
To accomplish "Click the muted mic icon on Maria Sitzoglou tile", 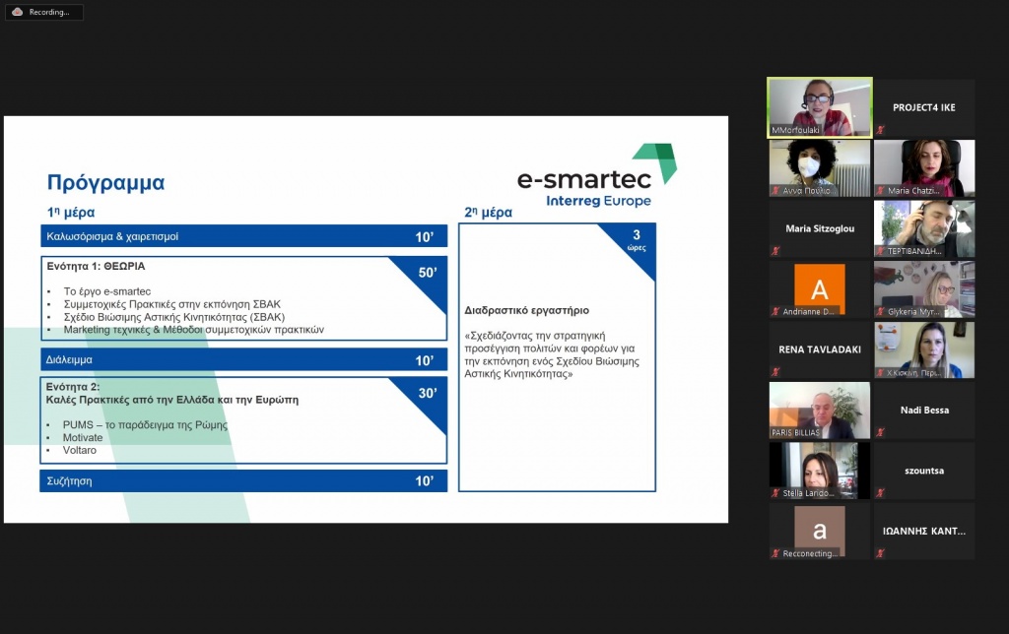I will [x=775, y=251].
